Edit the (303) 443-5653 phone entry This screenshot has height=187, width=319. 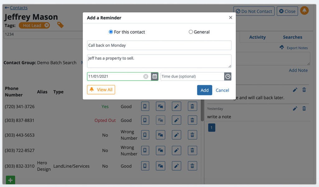click(x=176, y=135)
